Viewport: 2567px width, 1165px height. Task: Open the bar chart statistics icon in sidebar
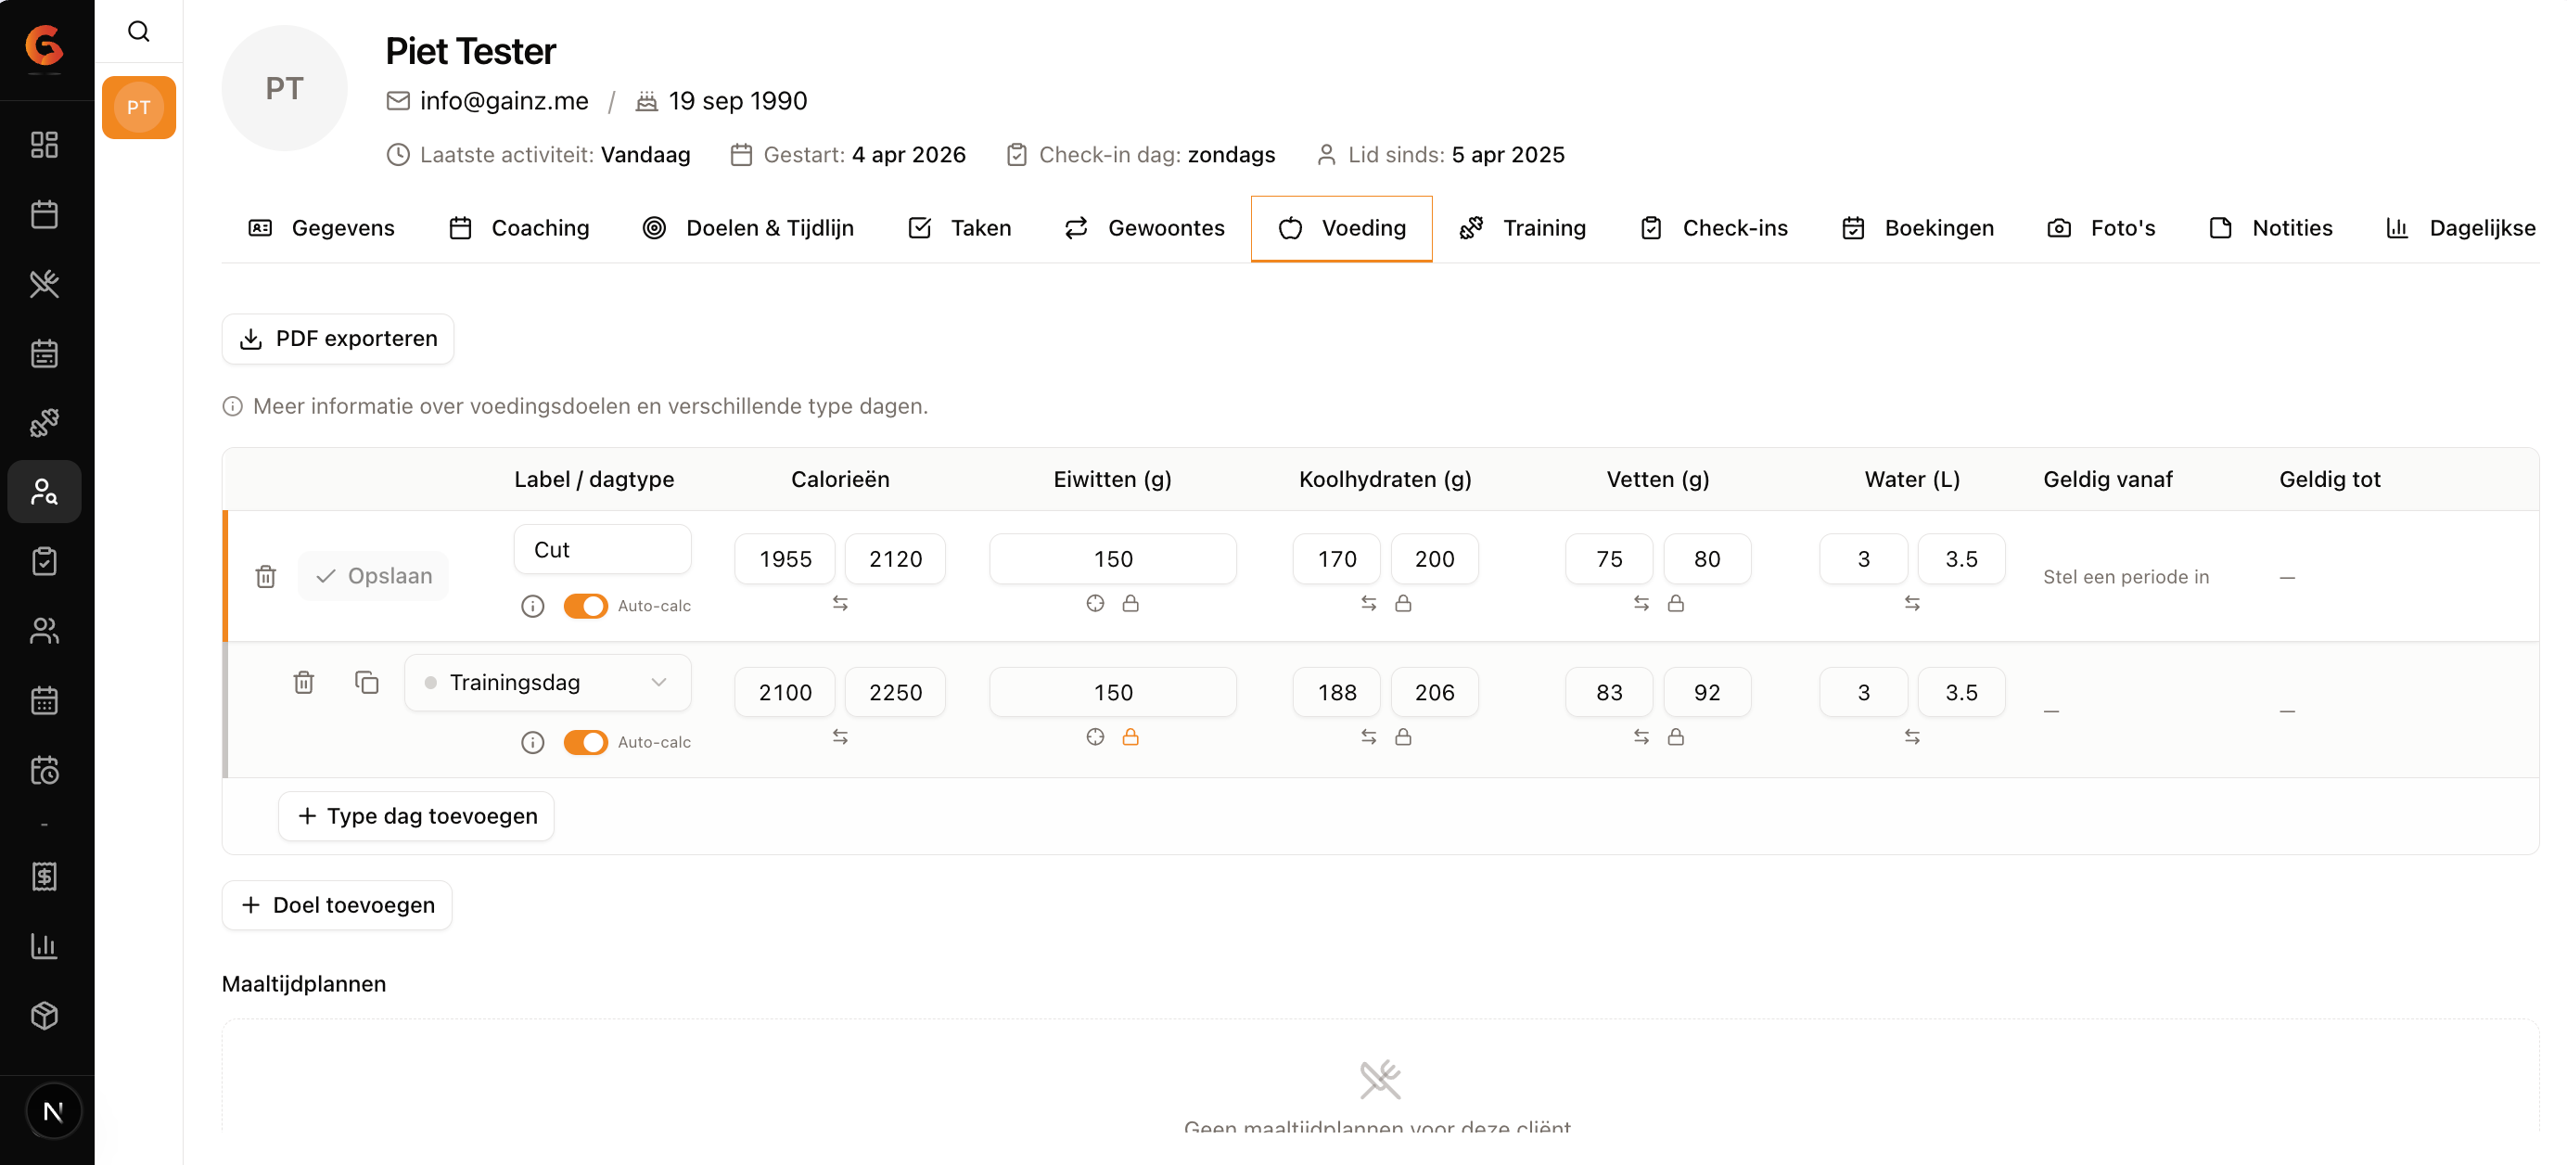point(45,946)
